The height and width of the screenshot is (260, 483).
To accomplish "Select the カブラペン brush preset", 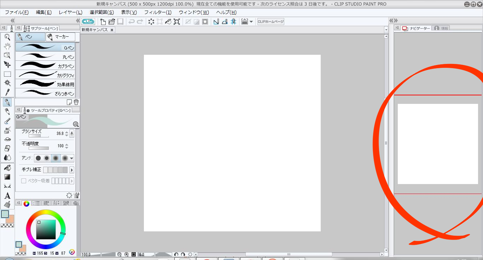I will tap(45, 65).
